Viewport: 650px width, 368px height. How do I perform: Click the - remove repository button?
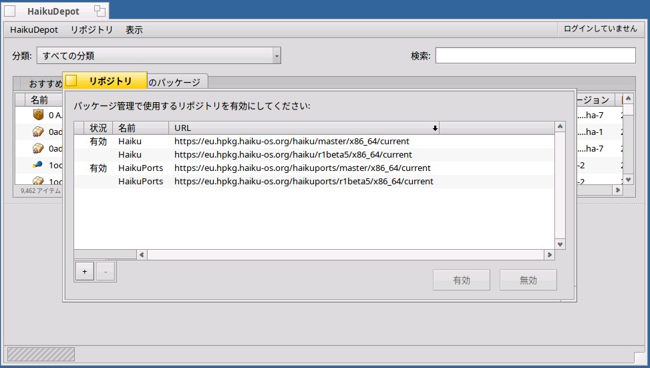click(x=106, y=271)
